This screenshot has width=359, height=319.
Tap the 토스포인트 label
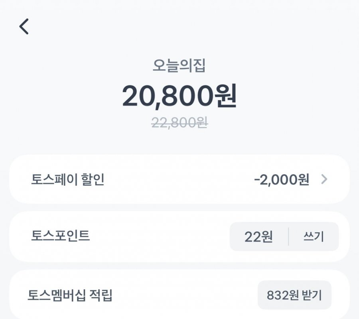click(x=60, y=236)
